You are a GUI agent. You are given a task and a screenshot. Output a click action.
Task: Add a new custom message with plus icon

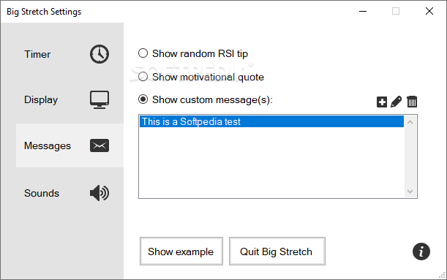click(x=382, y=102)
